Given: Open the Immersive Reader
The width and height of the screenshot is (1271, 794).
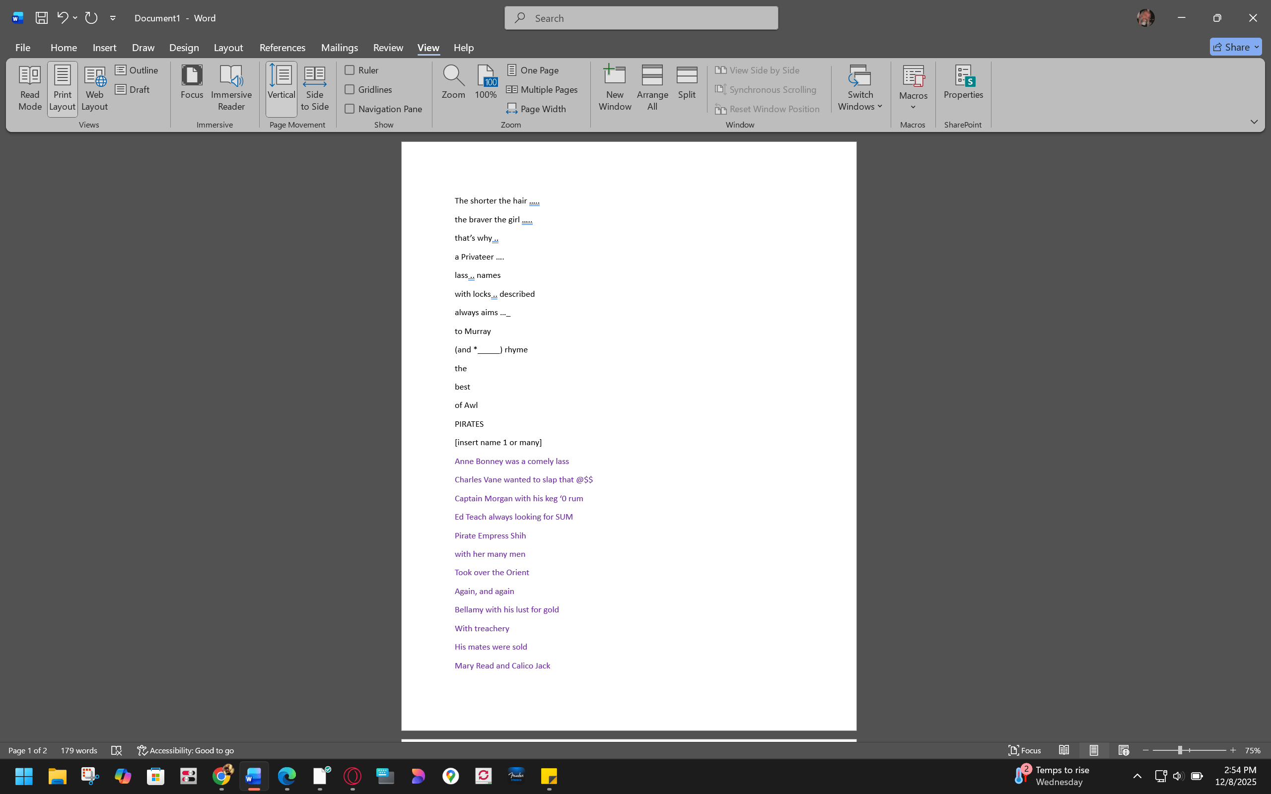Looking at the screenshot, I should (x=231, y=88).
